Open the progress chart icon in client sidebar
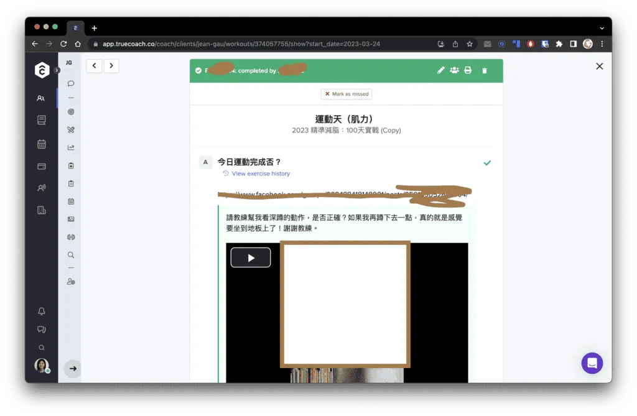The width and height of the screenshot is (637, 416). point(71,148)
